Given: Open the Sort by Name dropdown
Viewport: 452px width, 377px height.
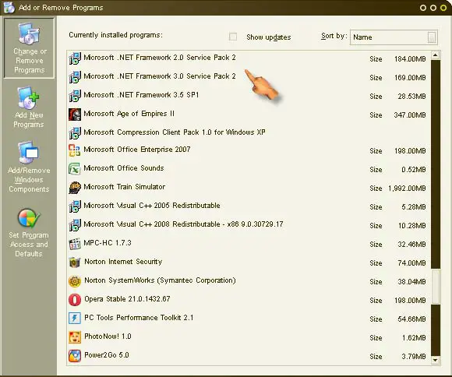Looking at the screenshot, I should [394, 37].
